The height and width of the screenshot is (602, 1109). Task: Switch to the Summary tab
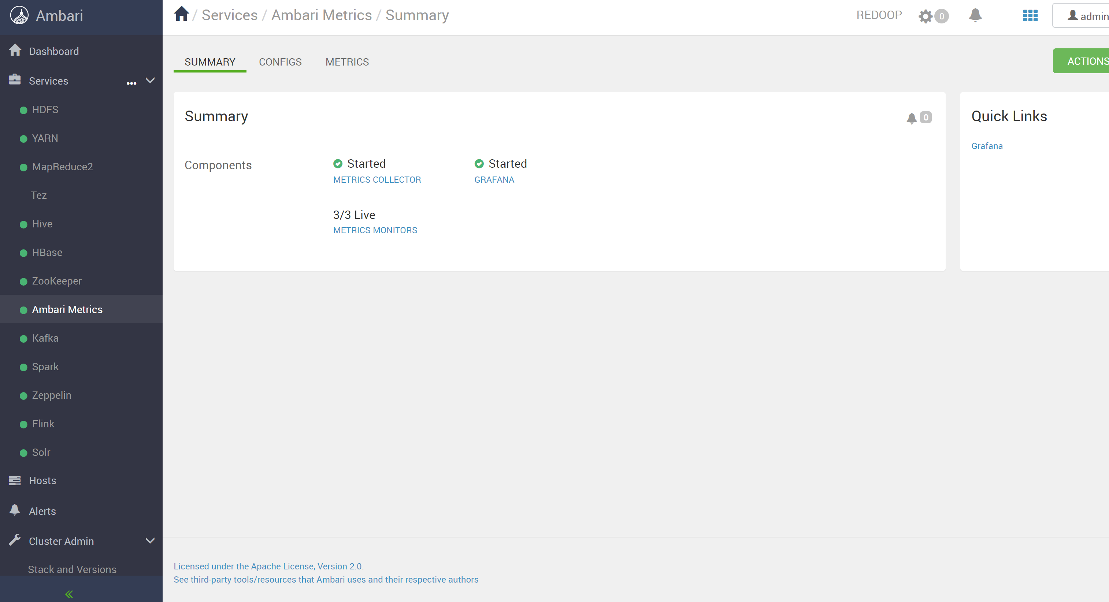click(x=209, y=62)
